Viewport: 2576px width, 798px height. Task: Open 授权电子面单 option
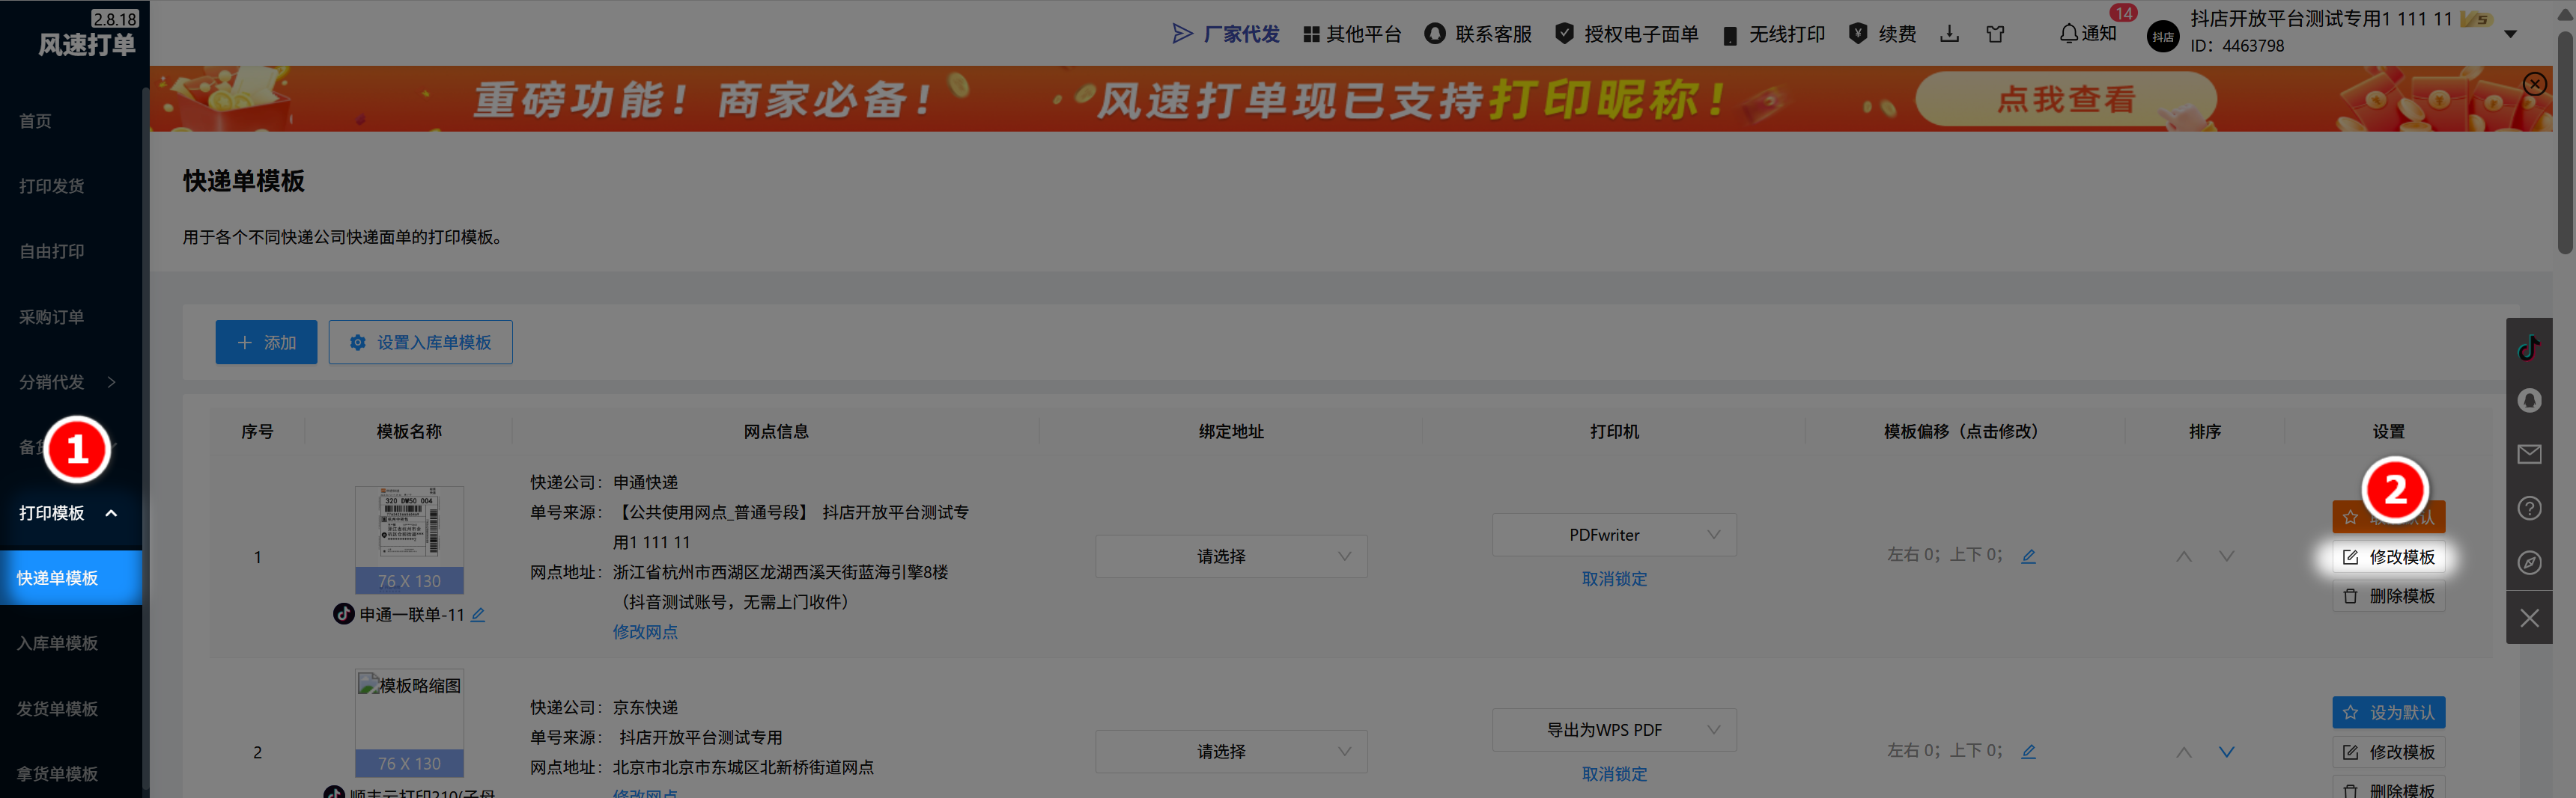tap(1627, 34)
